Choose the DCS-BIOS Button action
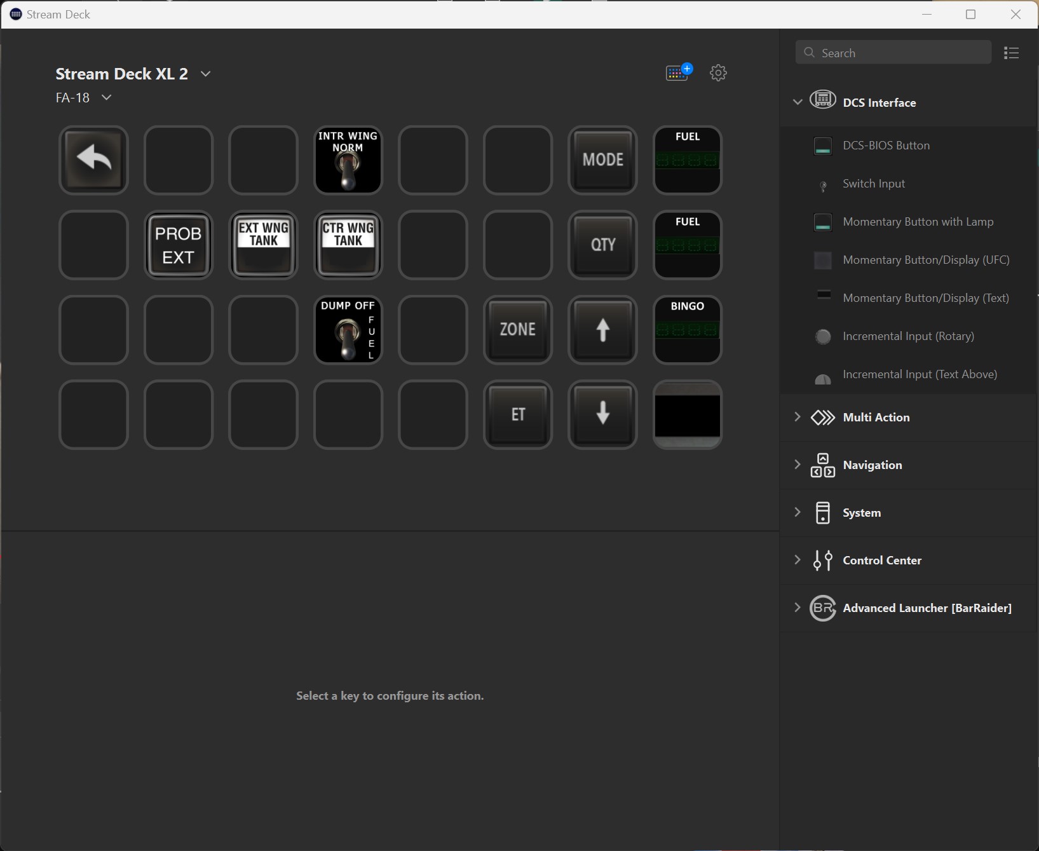Screen dimensions: 1039x851 (886, 146)
